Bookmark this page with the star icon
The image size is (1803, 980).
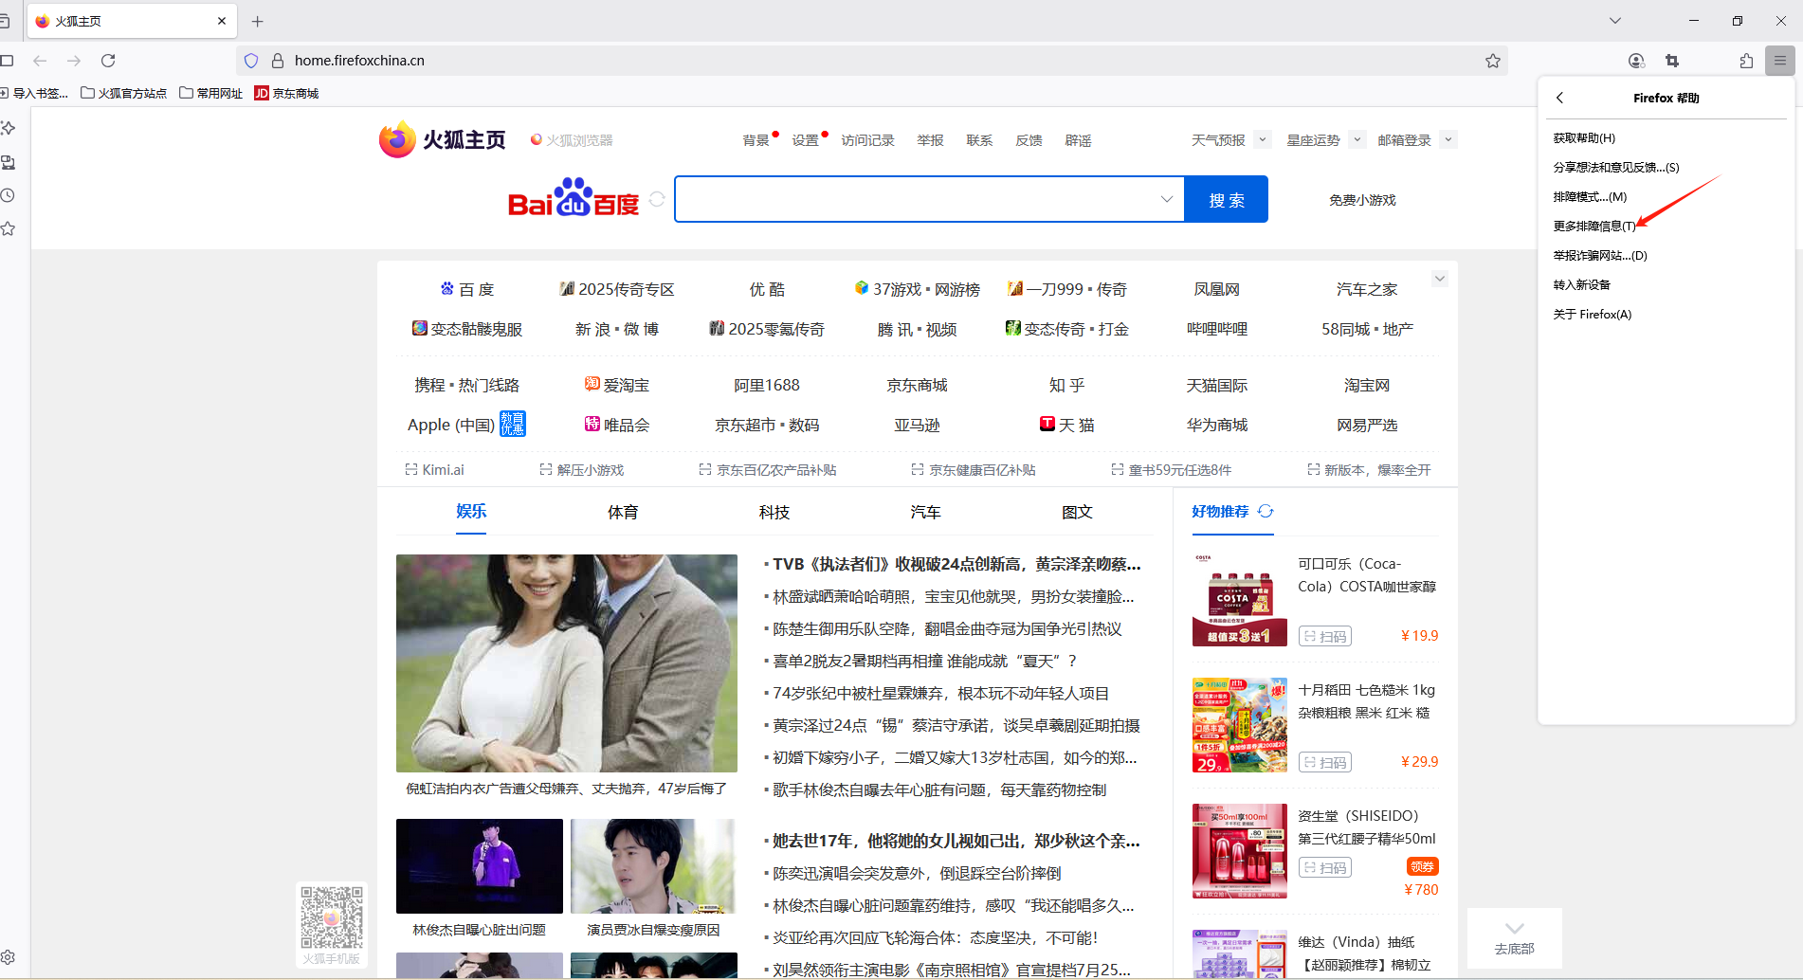coord(1493,61)
